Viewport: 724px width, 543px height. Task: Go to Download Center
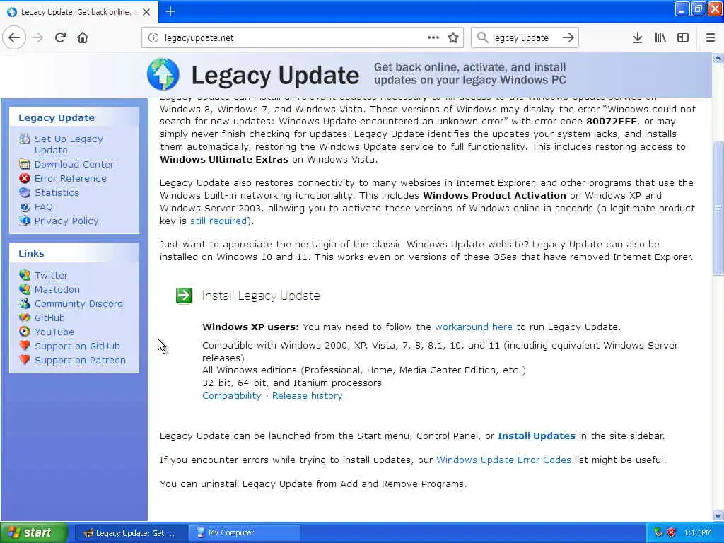[74, 164]
